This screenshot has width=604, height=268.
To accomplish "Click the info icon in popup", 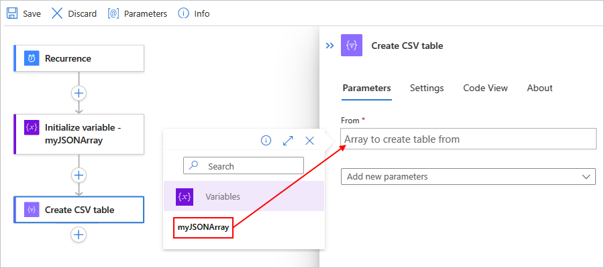I will tap(266, 141).
